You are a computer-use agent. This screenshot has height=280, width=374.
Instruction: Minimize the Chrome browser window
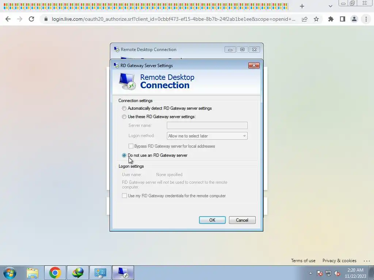(x=343, y=3)
